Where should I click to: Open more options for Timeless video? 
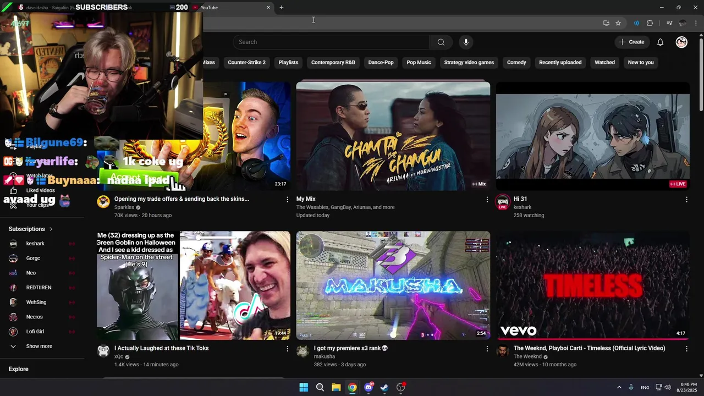coord(686,349)
